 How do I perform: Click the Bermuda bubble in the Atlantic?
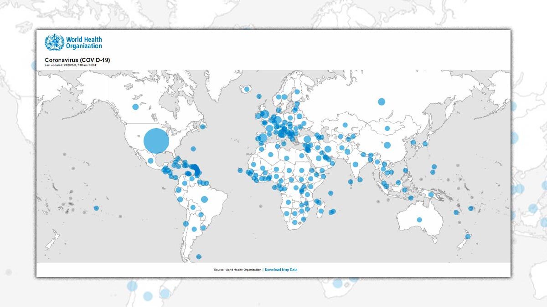coord(193,149)
